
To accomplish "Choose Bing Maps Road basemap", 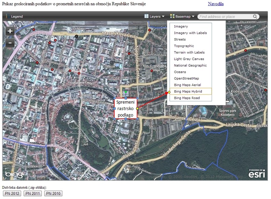I will coord(191,98).
